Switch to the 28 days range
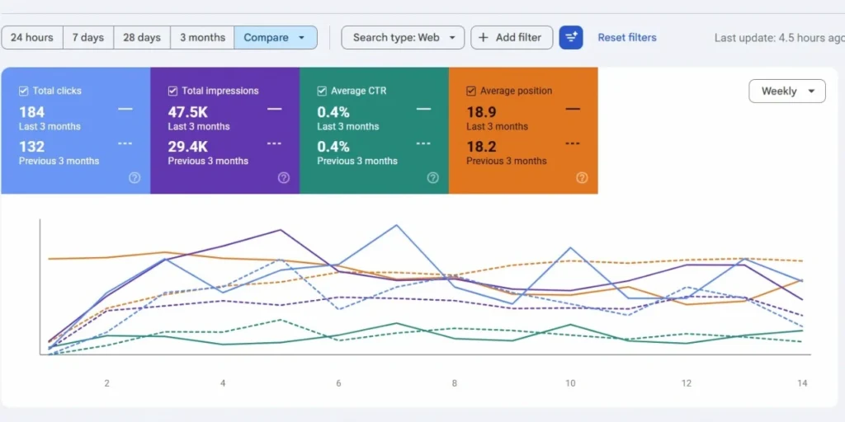 pyautogui.click(x=142, y=38)
